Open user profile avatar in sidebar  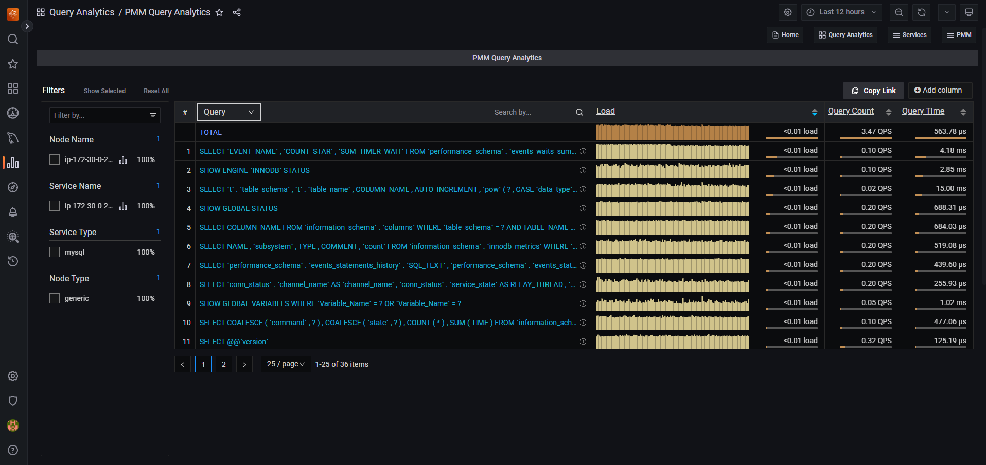(13, 425)
